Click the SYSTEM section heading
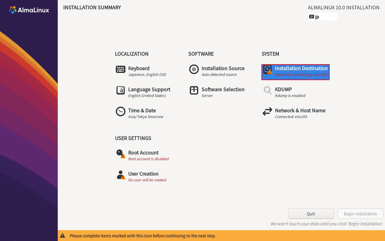This screenshot has width=385, height=241. (x=270, y=54)
